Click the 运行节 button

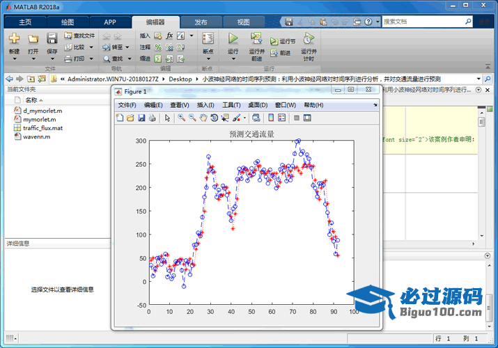point(283,41)
